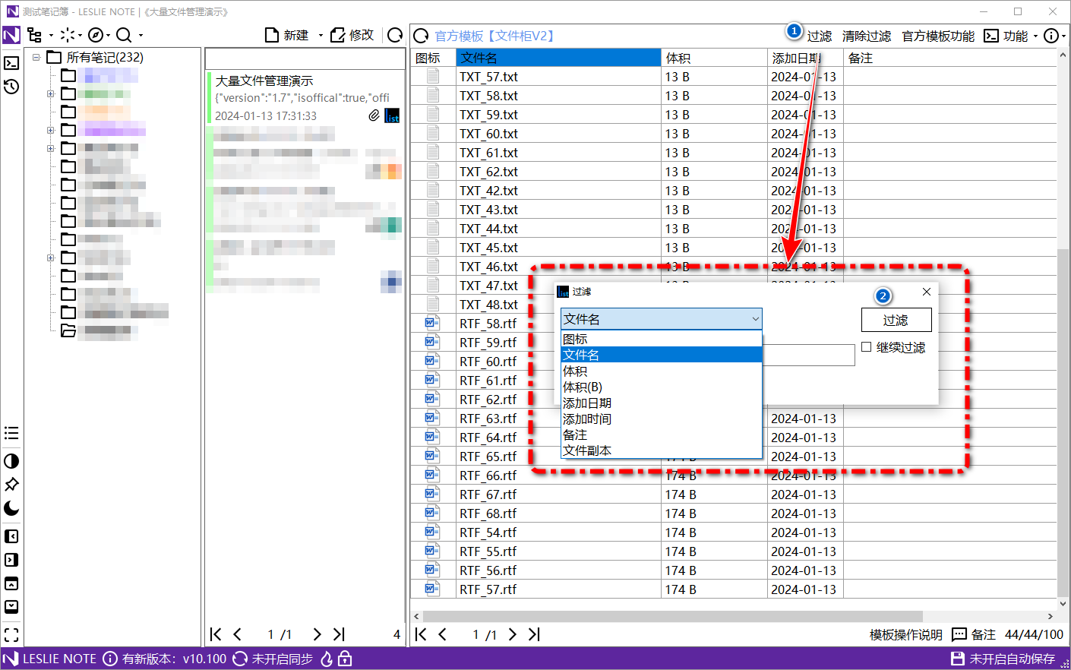
Task: Enable the 继续过滤 checkbox
Action: click(x=867, y=347)
